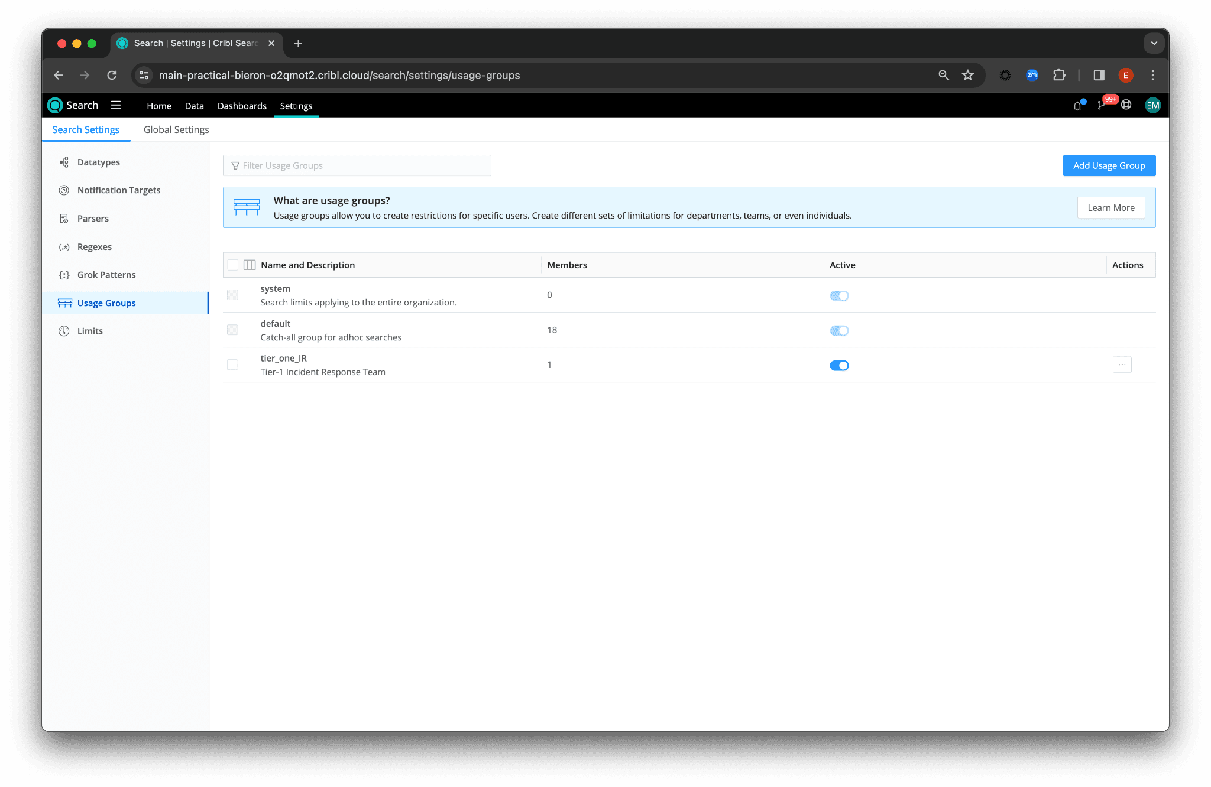Click the Learn More button
1211x787 pixels.
click(1110, 207)
